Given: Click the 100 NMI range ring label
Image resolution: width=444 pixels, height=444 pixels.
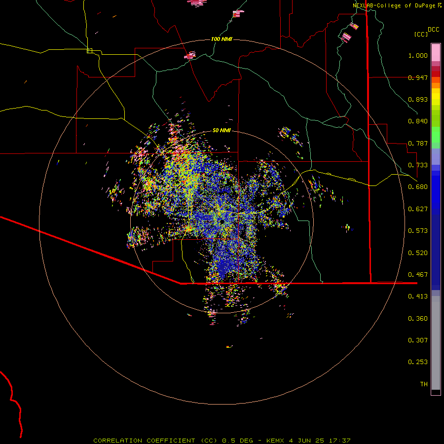Looking at the screenshot, I should point(222,39).
